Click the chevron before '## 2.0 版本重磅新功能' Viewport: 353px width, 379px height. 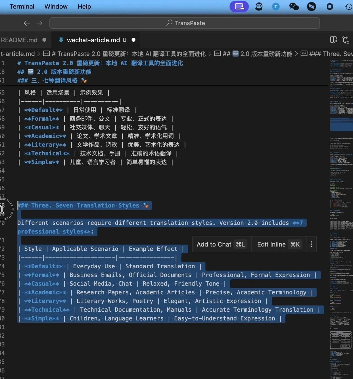click(210, 54)
